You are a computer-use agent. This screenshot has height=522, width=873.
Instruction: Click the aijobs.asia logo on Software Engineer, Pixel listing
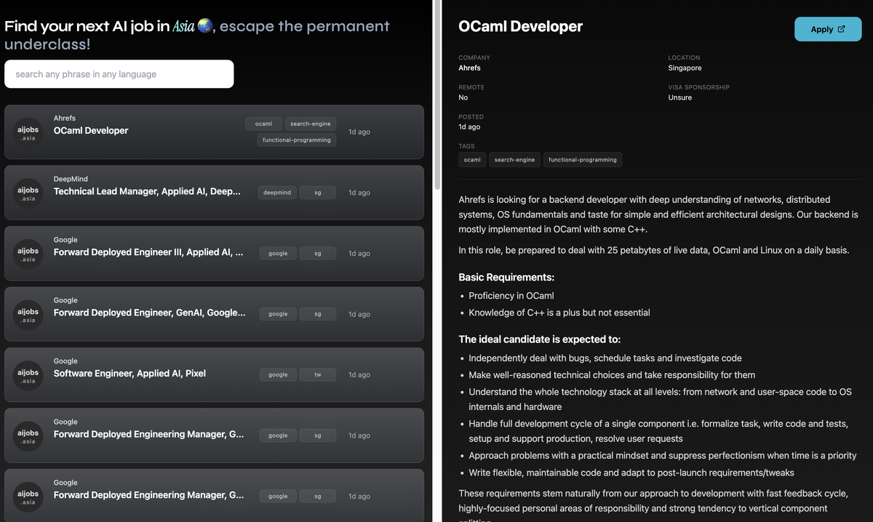pyautogui.click(x=28, y=375)
